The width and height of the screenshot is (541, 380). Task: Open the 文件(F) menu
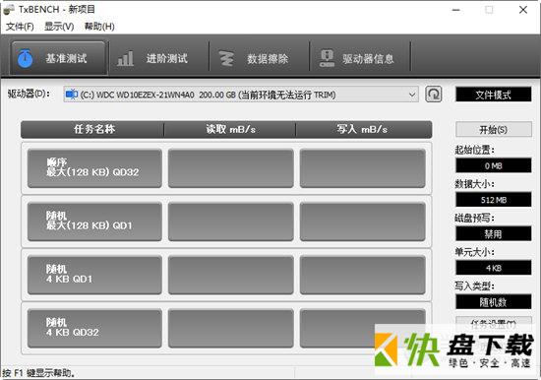coord(20,27)
